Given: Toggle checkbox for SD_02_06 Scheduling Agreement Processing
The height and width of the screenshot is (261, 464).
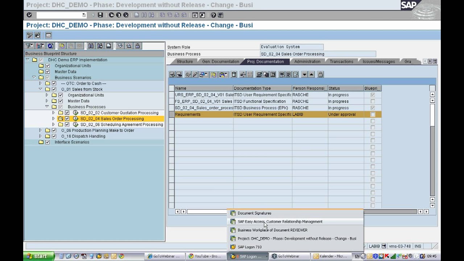Looking at the screenshot, I should (x=67, y=124).
